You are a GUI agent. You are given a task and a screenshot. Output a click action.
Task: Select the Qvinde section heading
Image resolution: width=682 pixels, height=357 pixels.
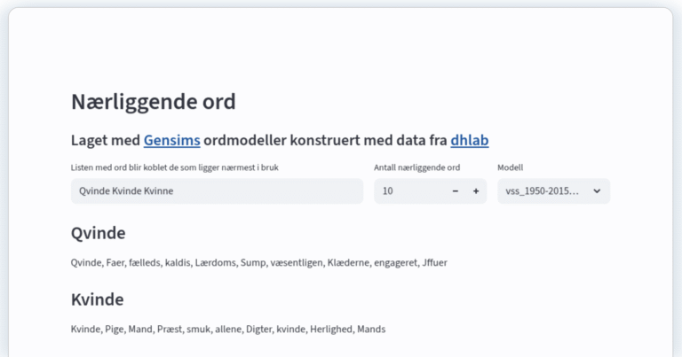coord(98,233)
